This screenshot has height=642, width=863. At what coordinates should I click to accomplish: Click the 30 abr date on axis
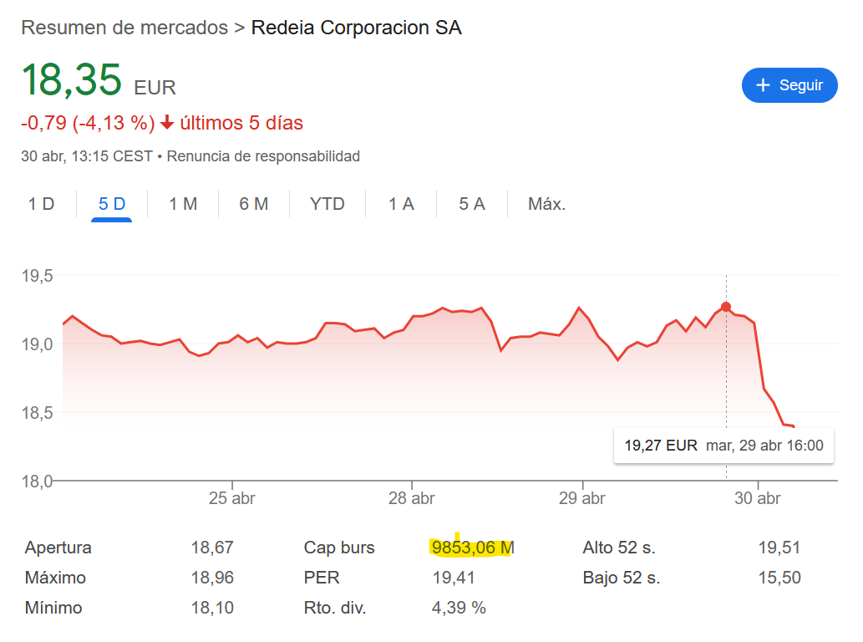(758, 498)
